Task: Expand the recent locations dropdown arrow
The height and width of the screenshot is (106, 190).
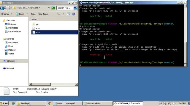Action: pyautogui.click(x=11, y=8)
